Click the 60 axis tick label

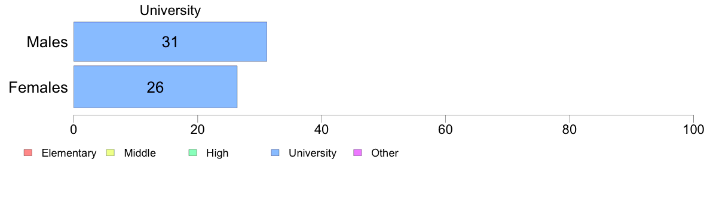tap(446, 129)
